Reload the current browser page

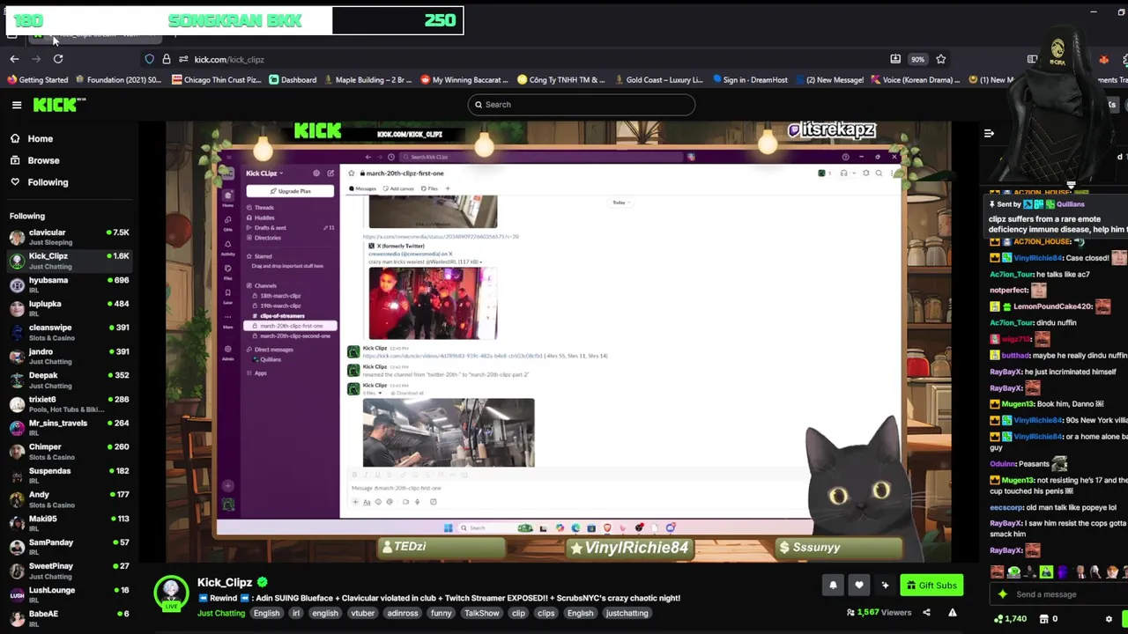coord(58,59)
